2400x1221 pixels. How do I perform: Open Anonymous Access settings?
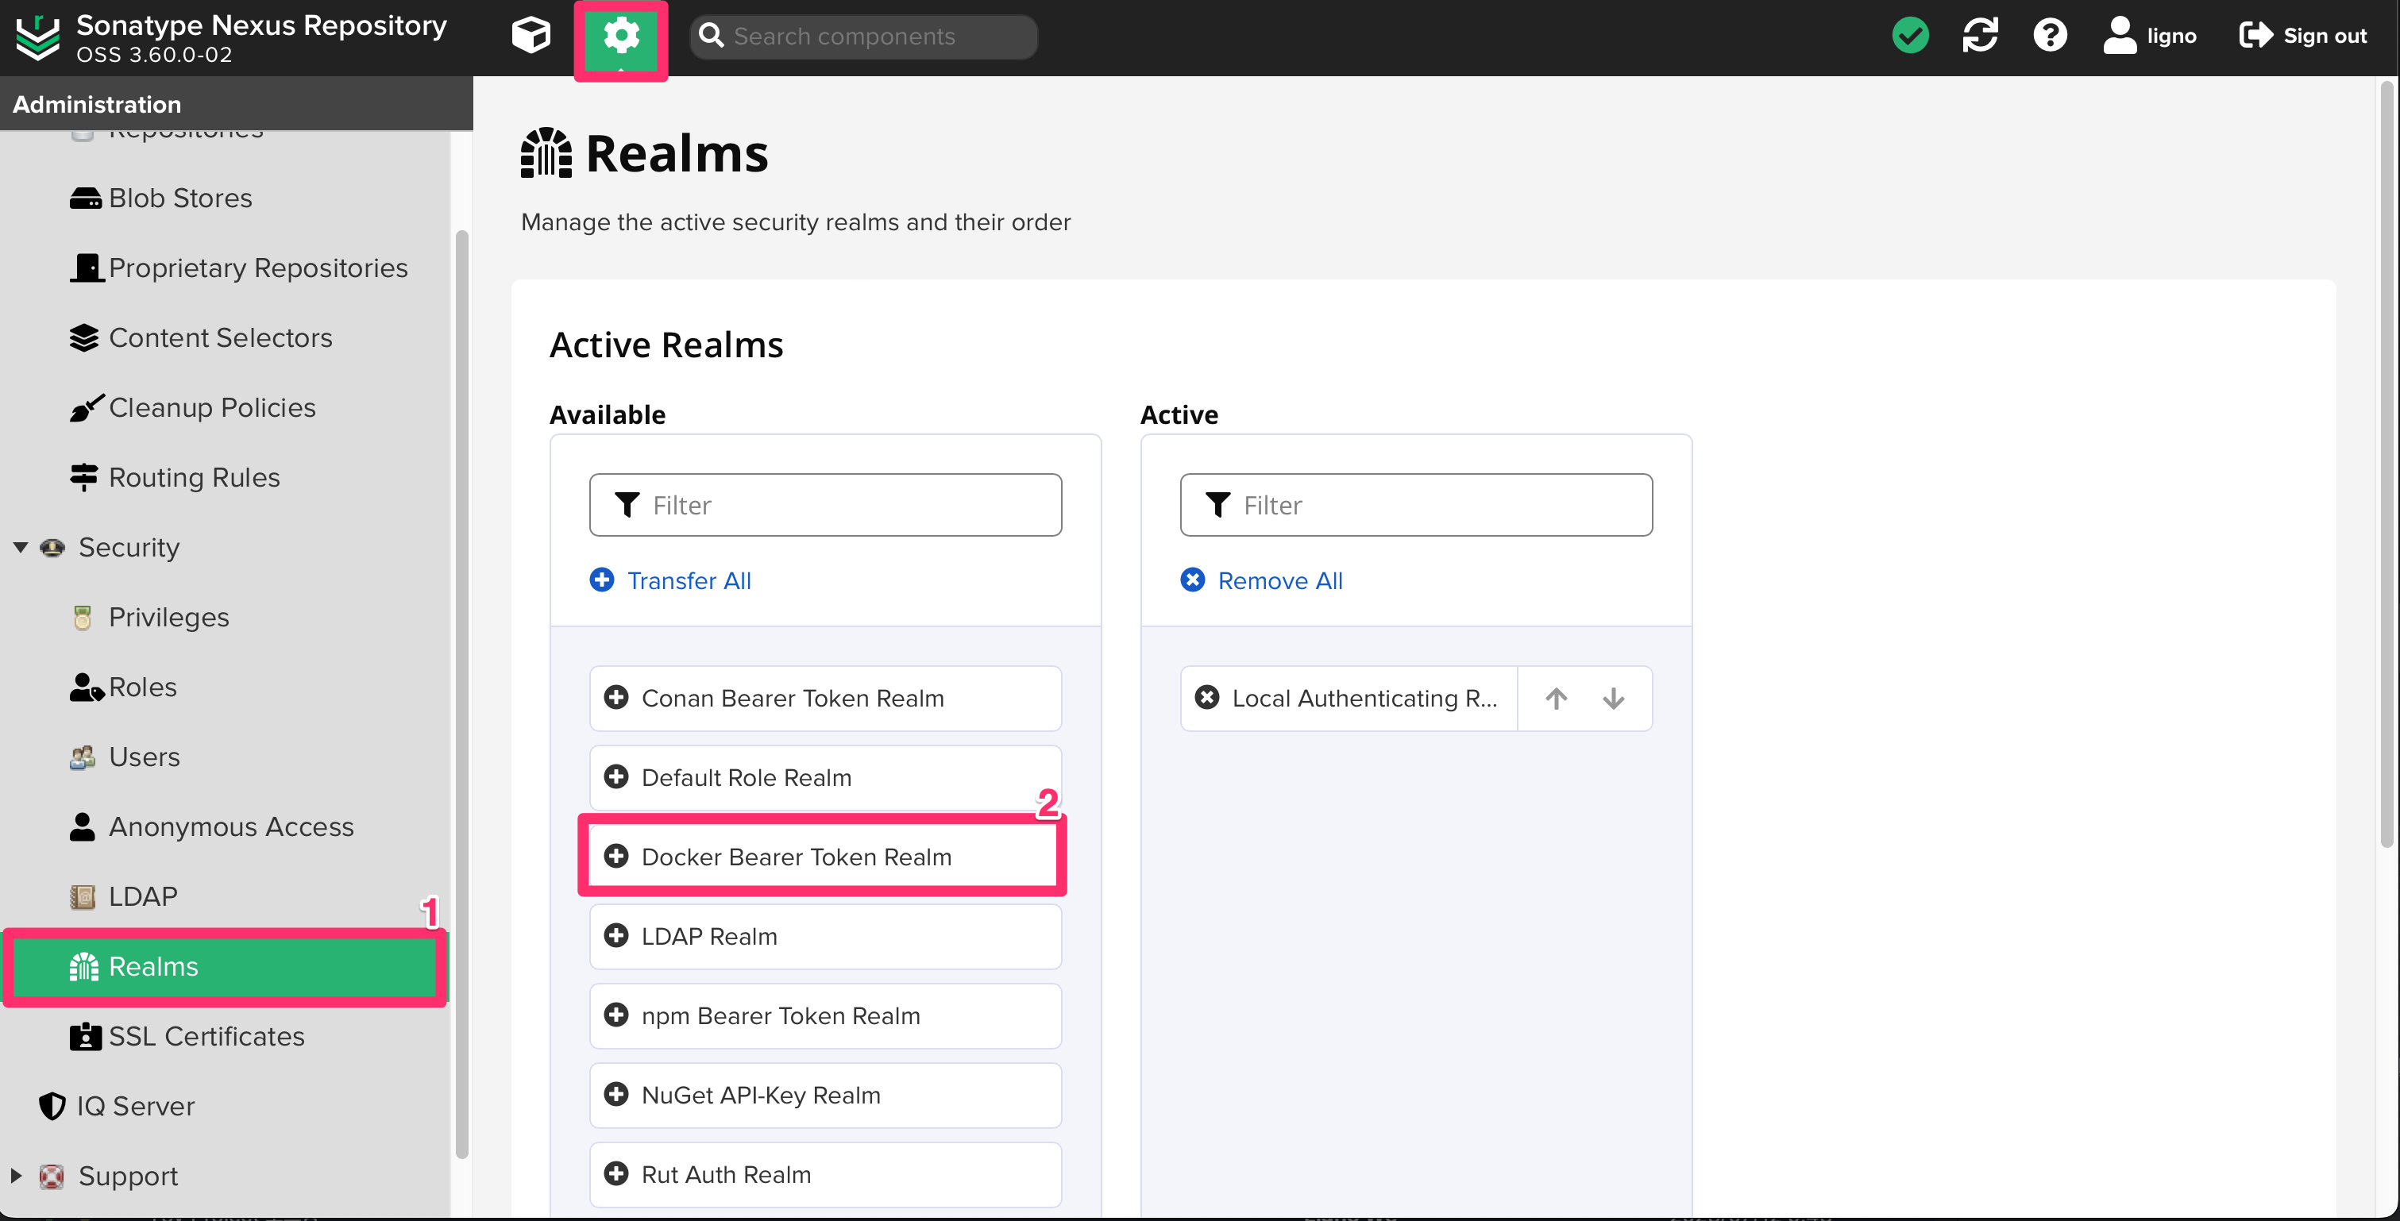point(230,826)
